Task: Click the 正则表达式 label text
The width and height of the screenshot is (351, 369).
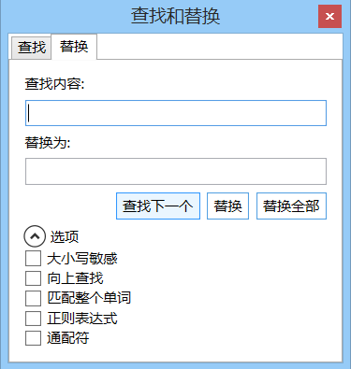Action: point(82,319)
